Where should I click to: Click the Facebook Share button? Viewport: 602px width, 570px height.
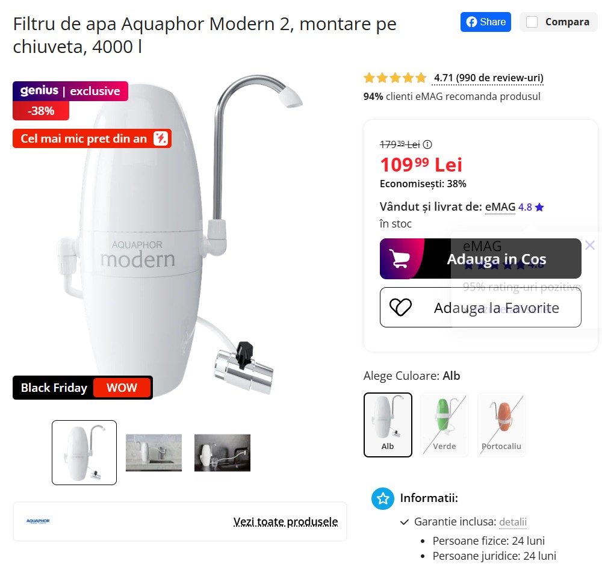[x=485, y=22]
